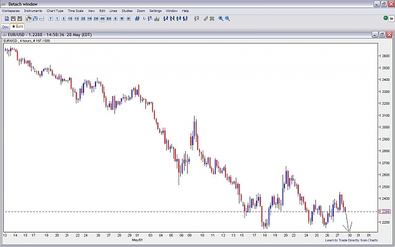Click the fourth blue arrows study icon
The width and height of the screenshot is (395, 247).
point(185,18)
